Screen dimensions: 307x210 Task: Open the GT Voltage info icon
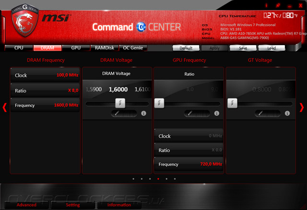click(x=287, y=113)
